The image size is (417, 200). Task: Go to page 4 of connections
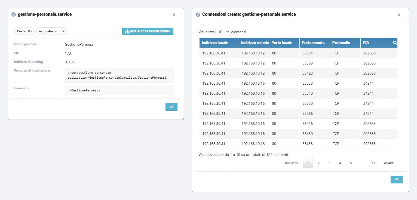tap(340, 163)
